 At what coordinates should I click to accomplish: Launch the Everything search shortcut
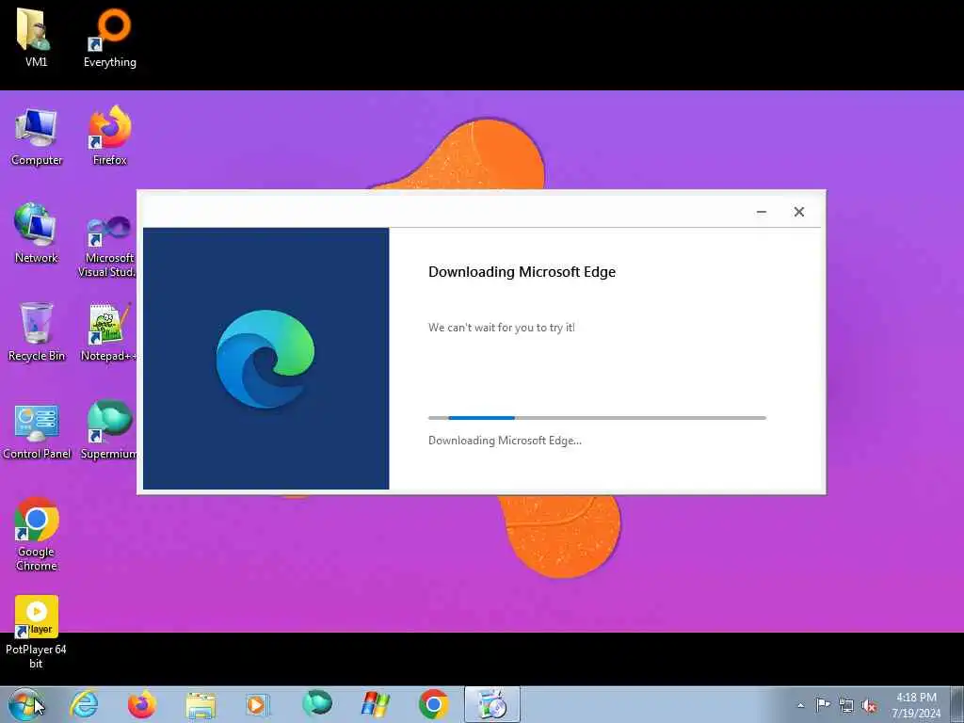(110, 37)
